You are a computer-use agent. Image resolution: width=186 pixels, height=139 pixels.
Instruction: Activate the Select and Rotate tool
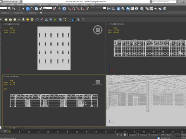[x=32, y=8]
